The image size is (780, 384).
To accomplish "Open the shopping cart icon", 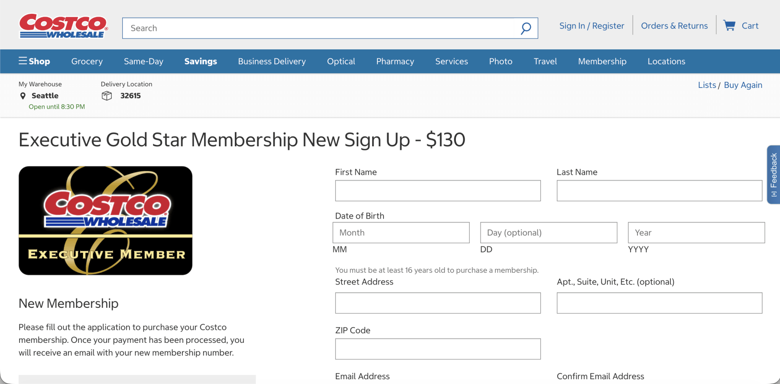I will [x=729, y=26].
